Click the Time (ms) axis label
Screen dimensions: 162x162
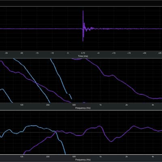tap(83, 56)
